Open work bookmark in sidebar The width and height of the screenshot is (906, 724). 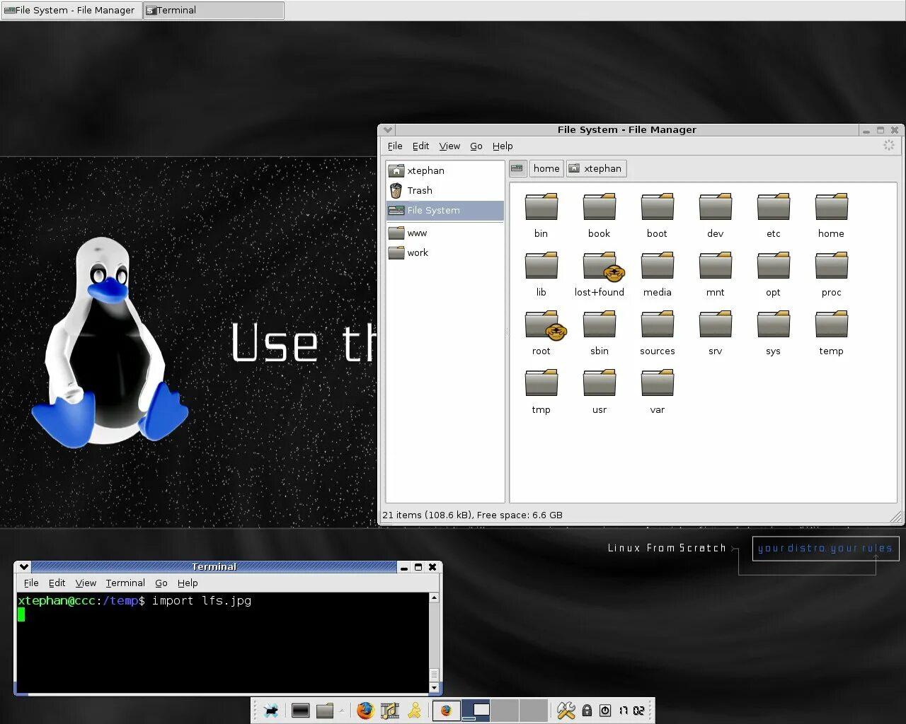point(445,252)
